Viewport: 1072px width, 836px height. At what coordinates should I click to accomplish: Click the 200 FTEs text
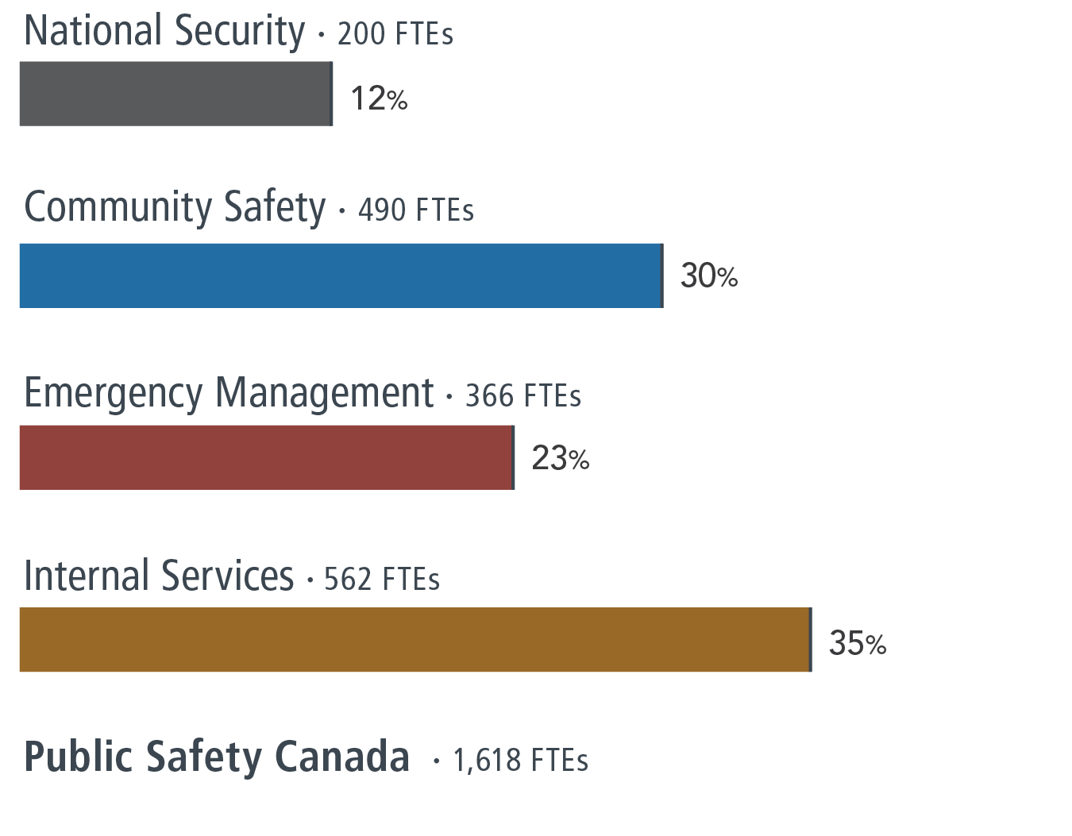[395, 34]
